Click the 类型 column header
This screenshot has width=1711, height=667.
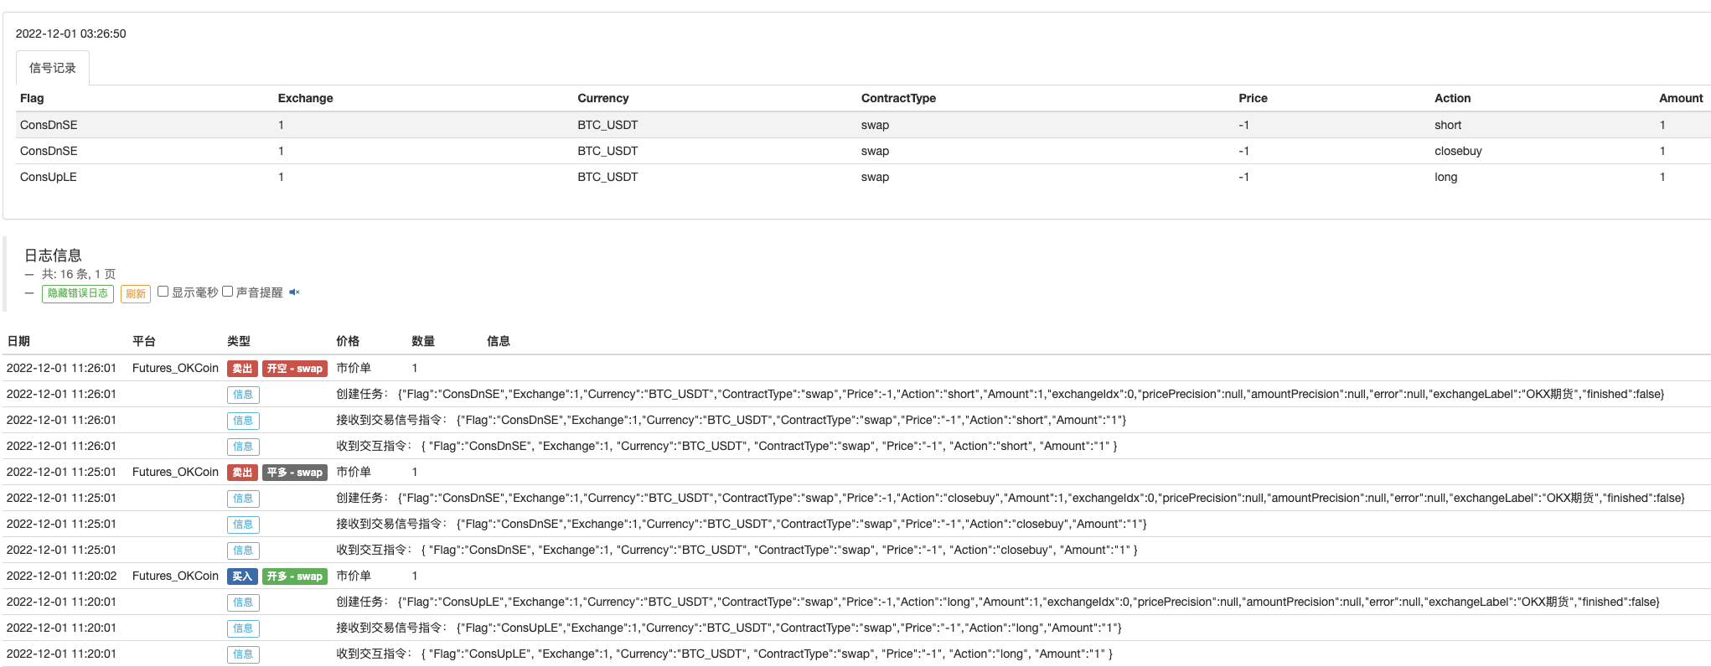coord(239,341)
